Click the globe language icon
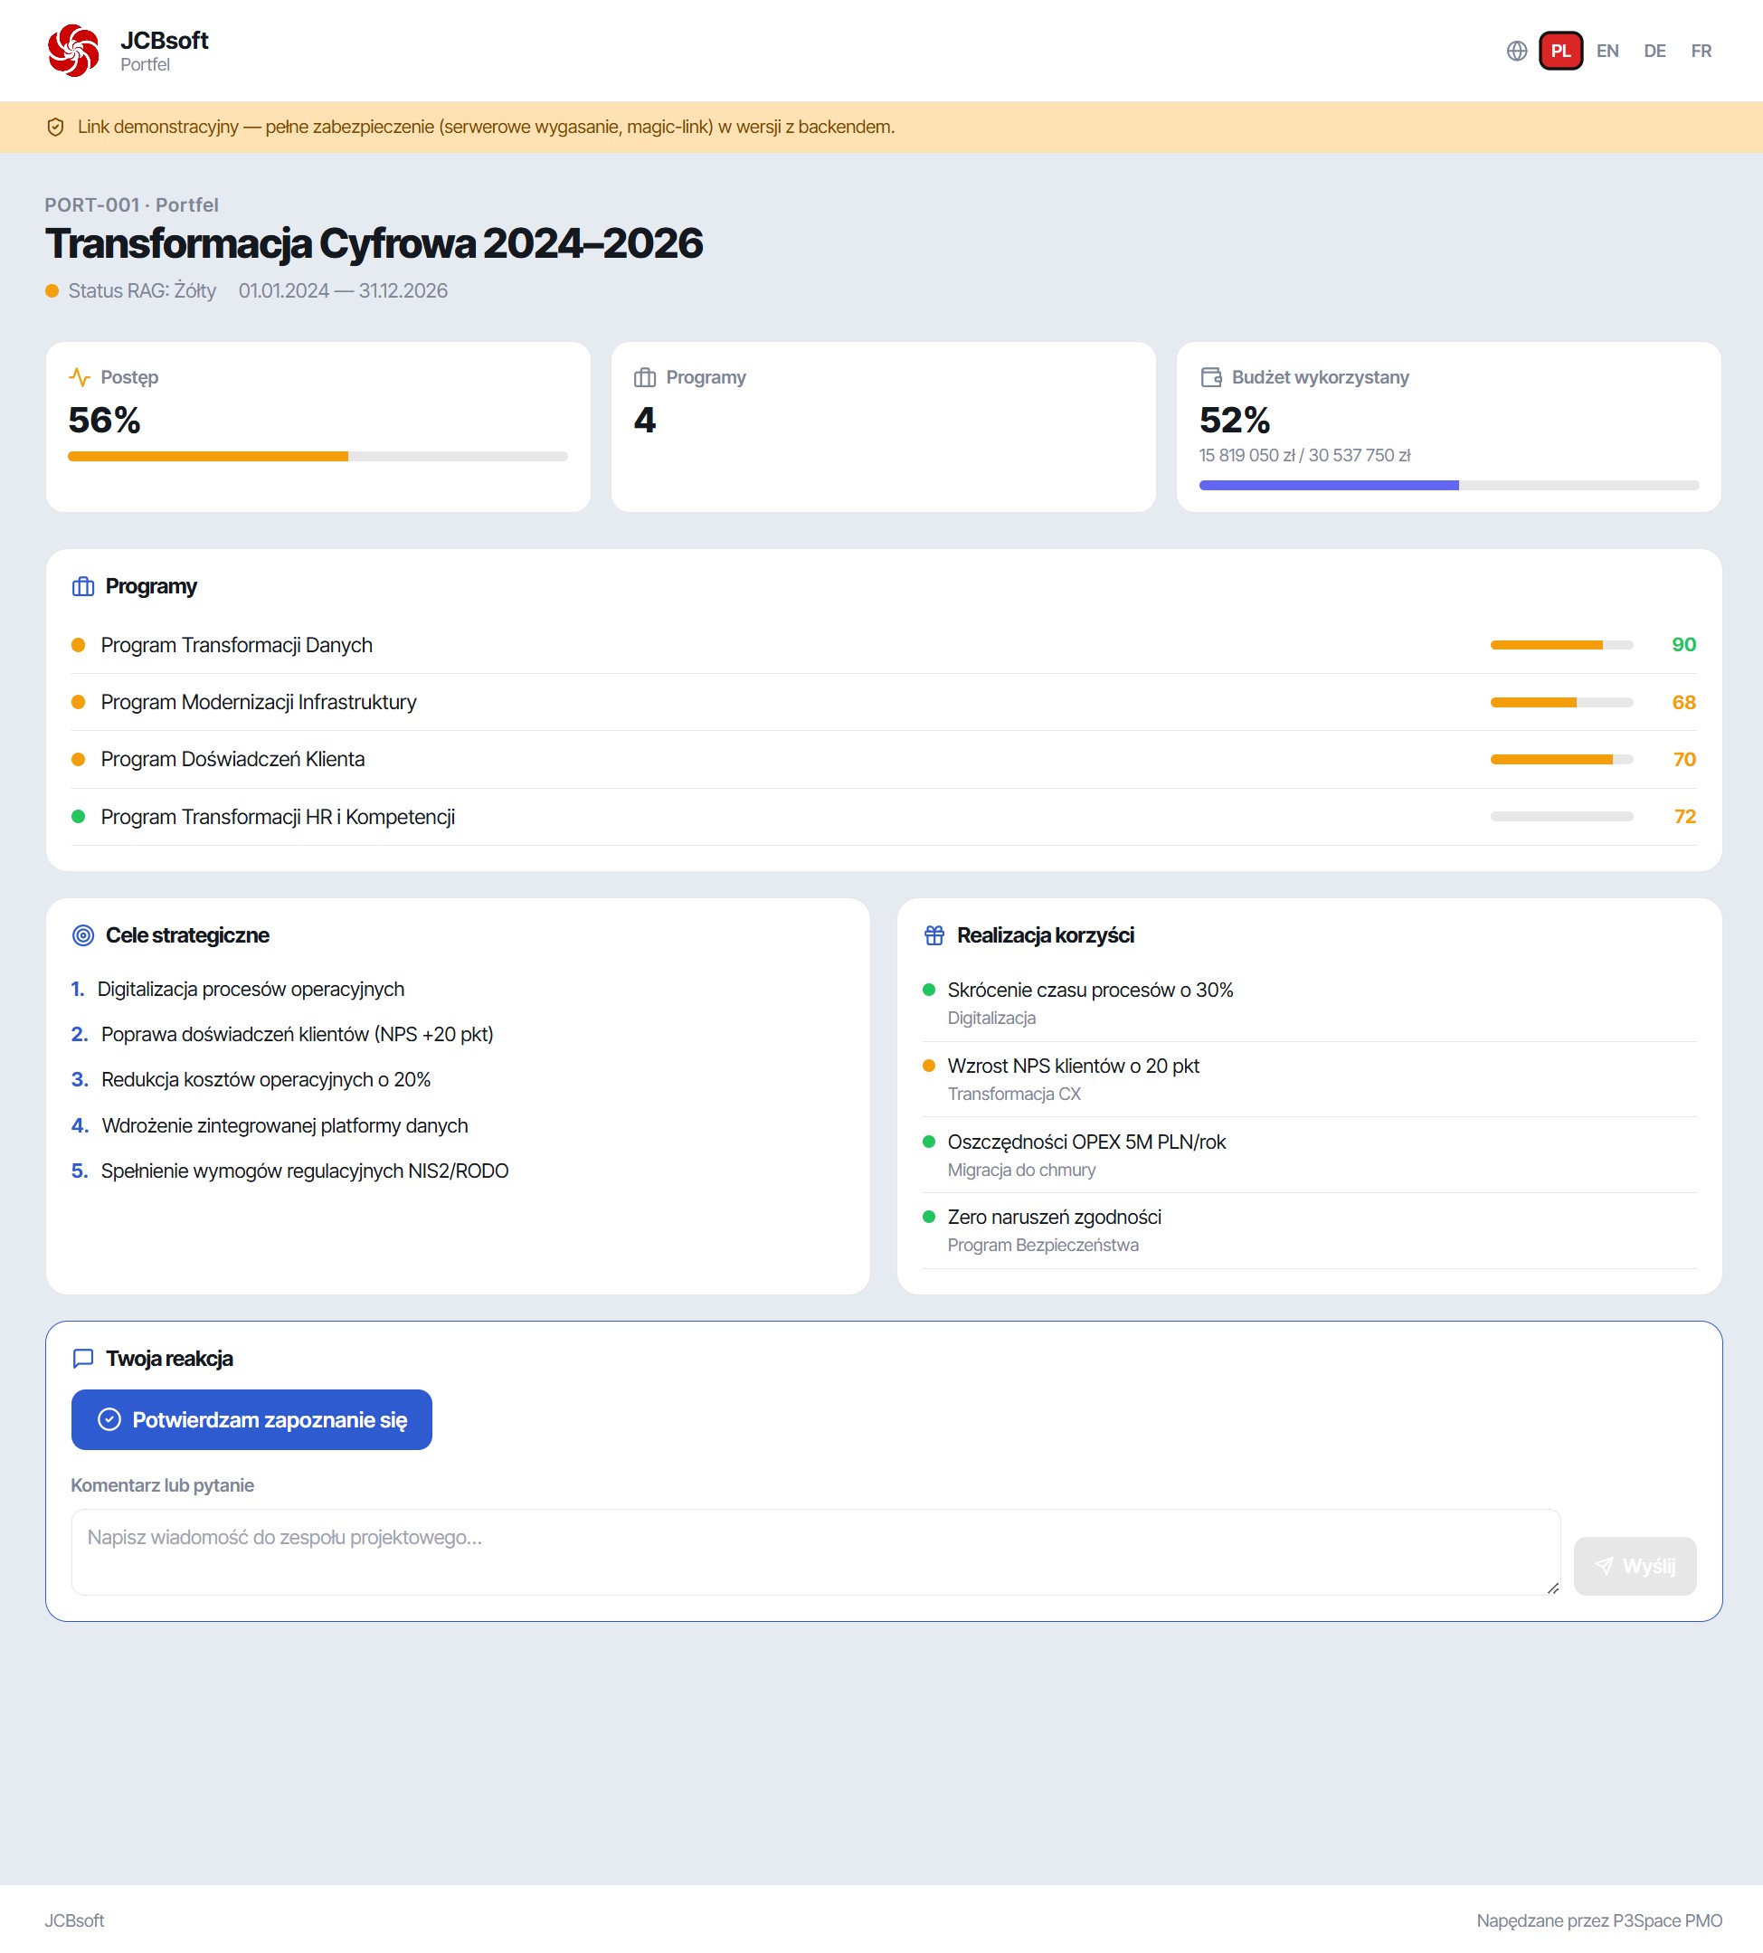Screen dimensions: 1763x1953 coord(1517,51)
